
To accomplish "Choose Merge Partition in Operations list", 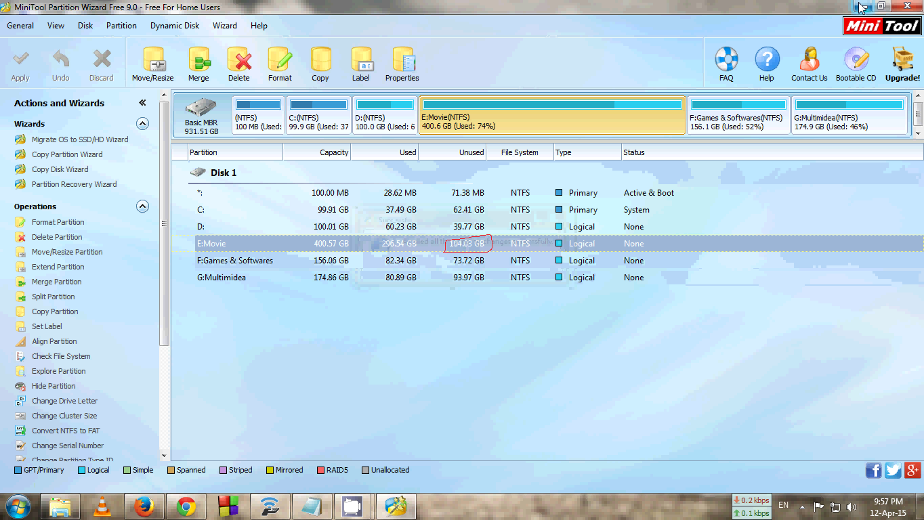I will point(57,282).
